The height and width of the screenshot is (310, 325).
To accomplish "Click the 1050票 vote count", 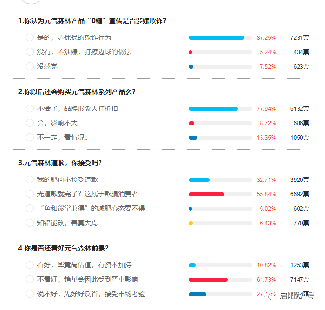I will coord(300,138).
